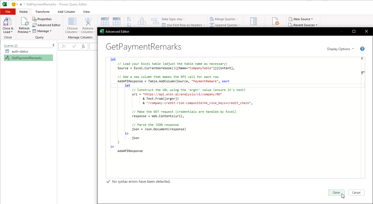Click the Data Source Settings icon

point(276,22)
